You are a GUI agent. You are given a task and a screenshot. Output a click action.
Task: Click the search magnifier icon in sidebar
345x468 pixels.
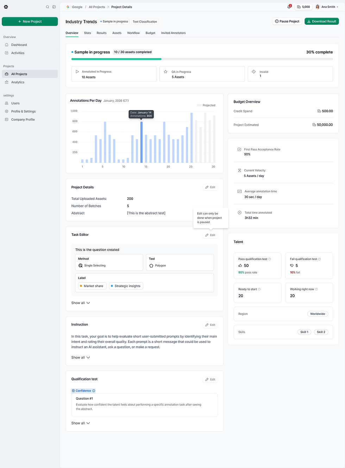tap(48, 7)
